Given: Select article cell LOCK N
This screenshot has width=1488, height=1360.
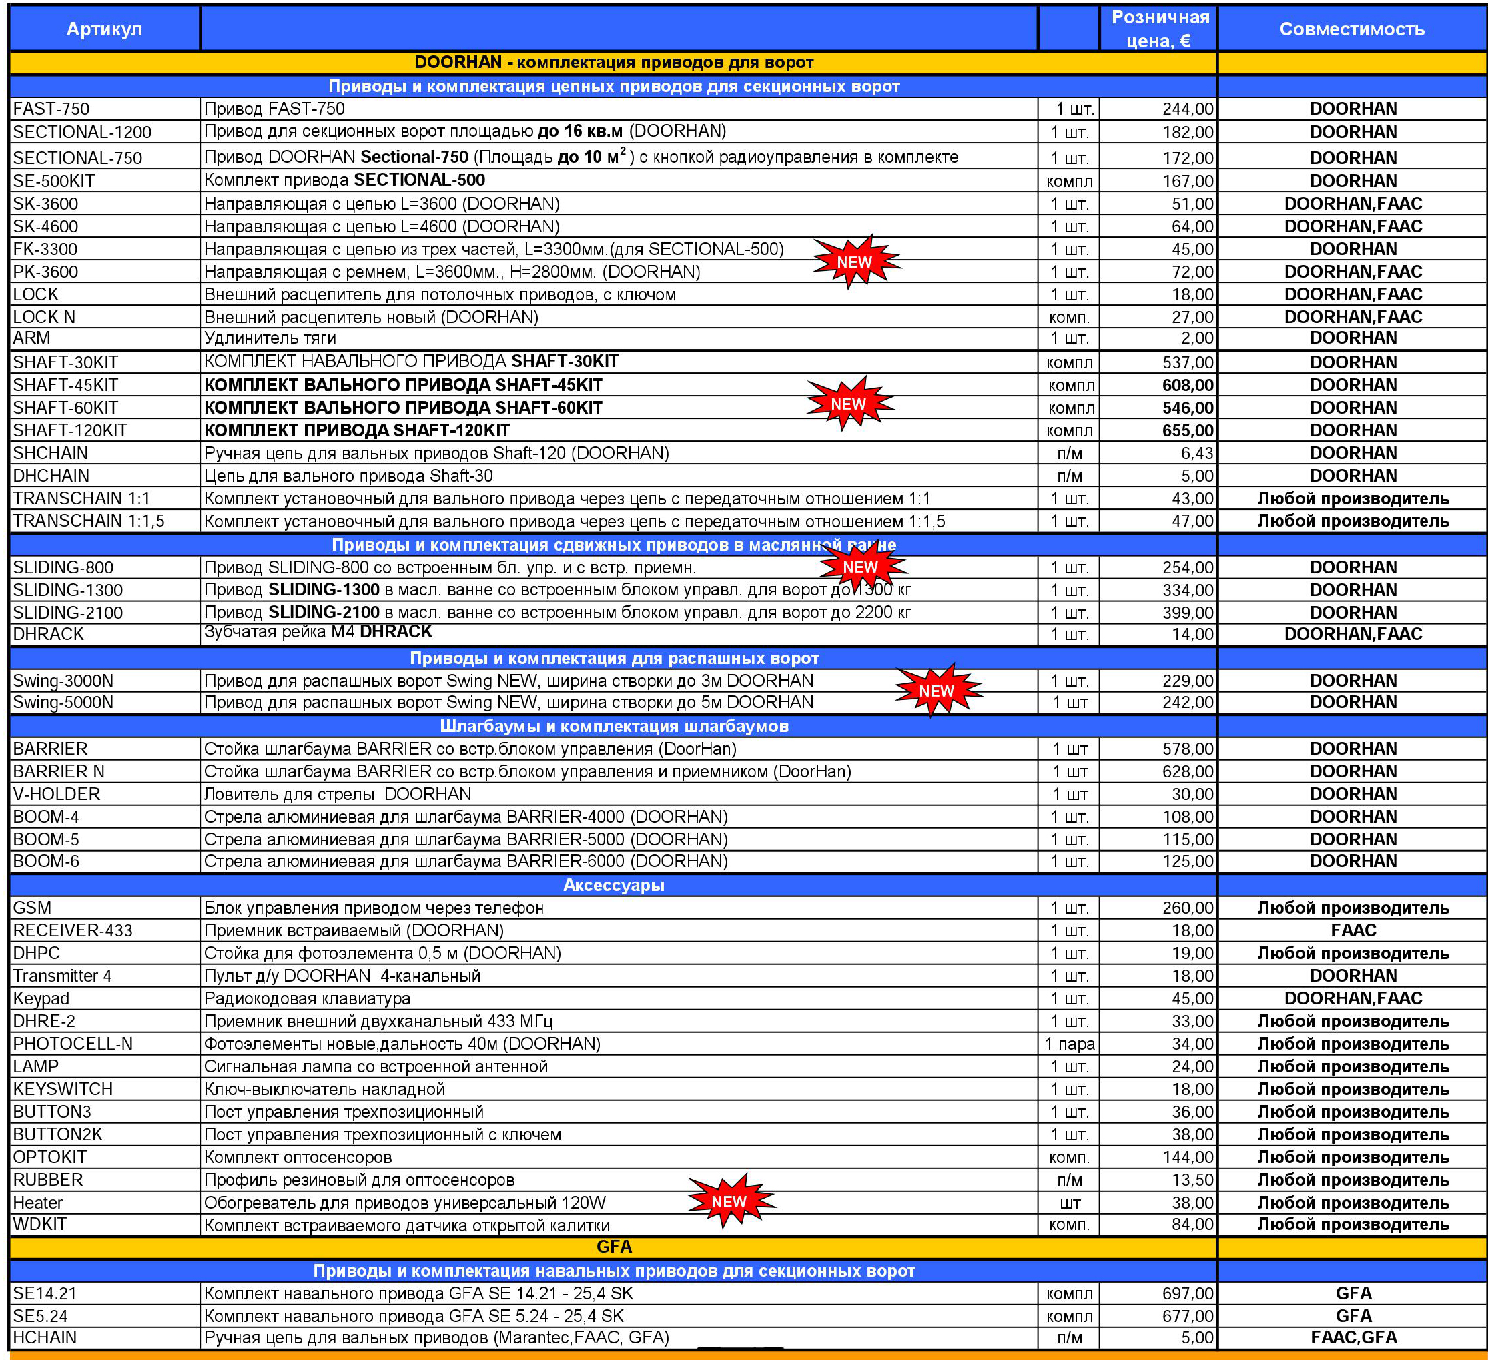Looking at the screenshot, I should point(104,318).
